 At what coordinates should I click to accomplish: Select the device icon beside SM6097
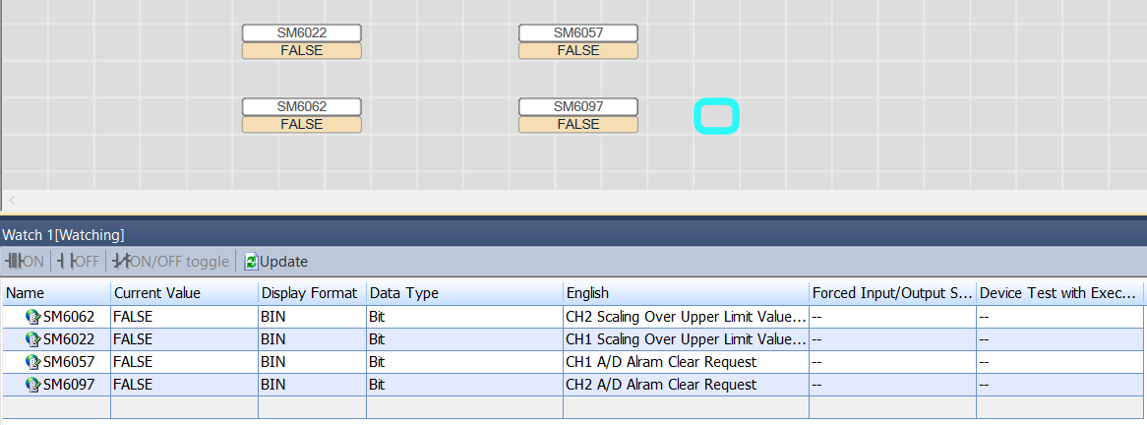point(33,385)
